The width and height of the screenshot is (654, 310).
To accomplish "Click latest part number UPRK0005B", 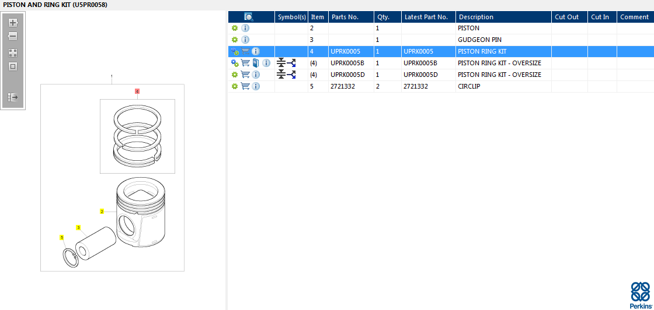I will [420, 64].
